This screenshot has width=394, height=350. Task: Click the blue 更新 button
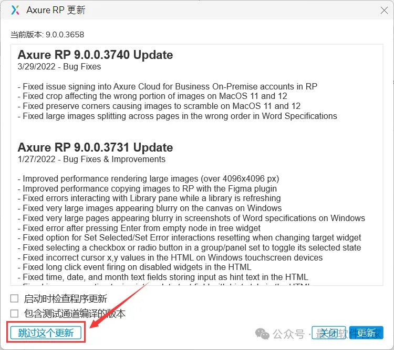click(x=366, y=333)
